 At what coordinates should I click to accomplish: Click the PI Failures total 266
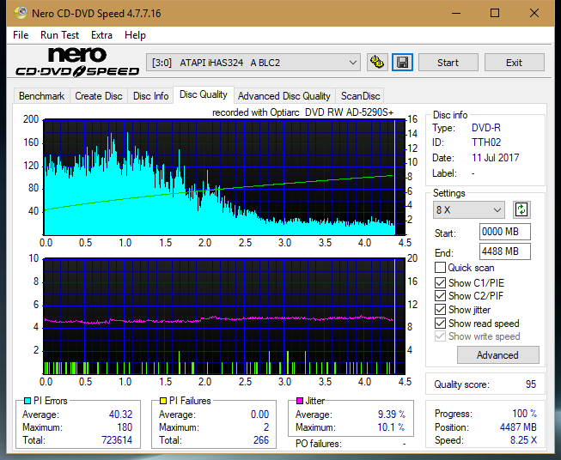click(261, 440)
